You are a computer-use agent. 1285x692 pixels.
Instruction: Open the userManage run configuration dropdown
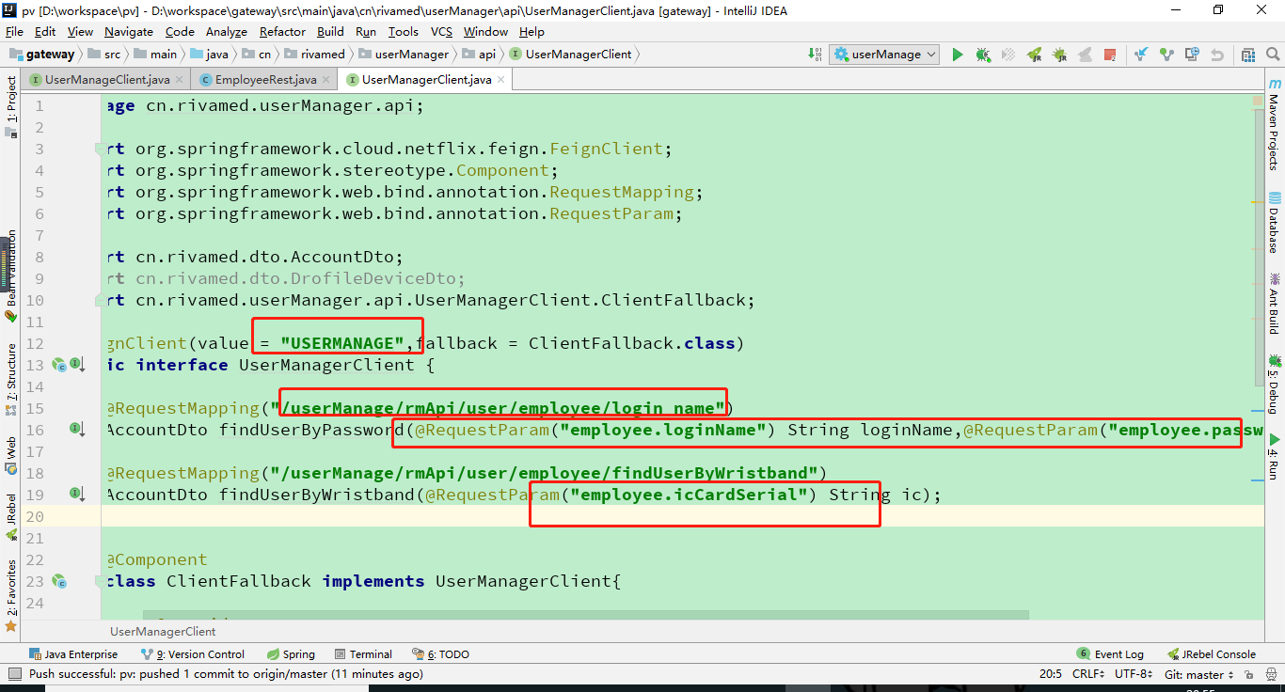click(x=886, y=55)
